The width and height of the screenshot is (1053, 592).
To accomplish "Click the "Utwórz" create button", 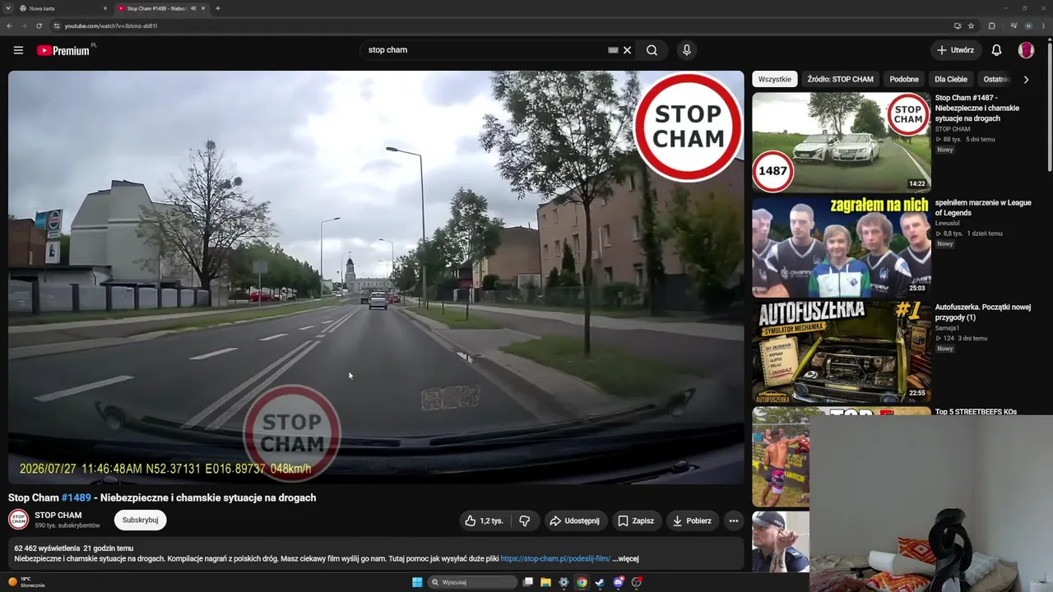I will click(955, 50).
